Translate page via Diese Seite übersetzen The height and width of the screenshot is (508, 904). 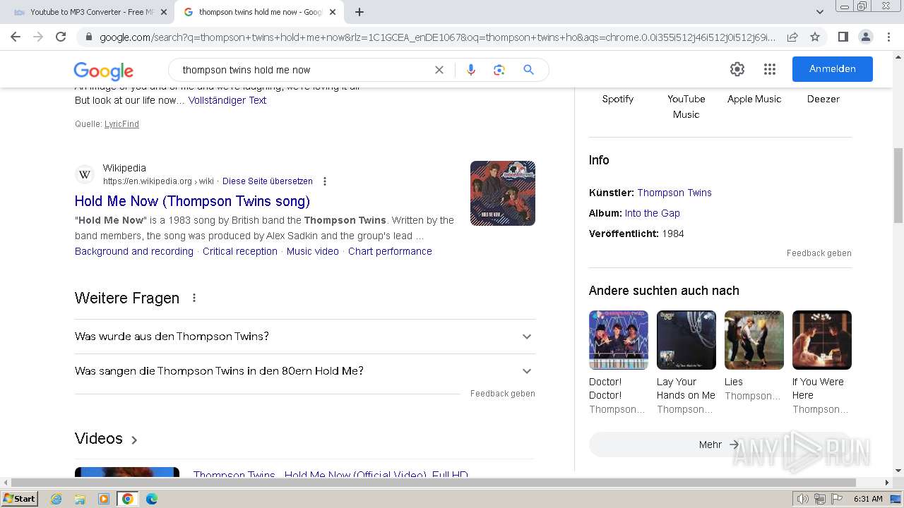[x=267, y=181]
